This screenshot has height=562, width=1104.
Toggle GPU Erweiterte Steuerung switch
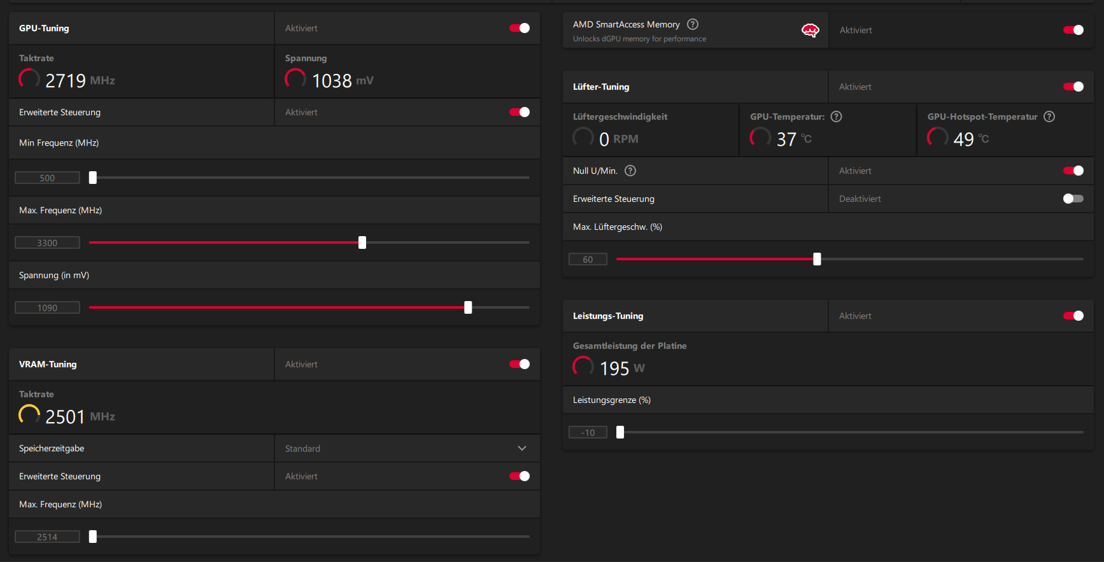pyautogui.click(x=520, y=112)
